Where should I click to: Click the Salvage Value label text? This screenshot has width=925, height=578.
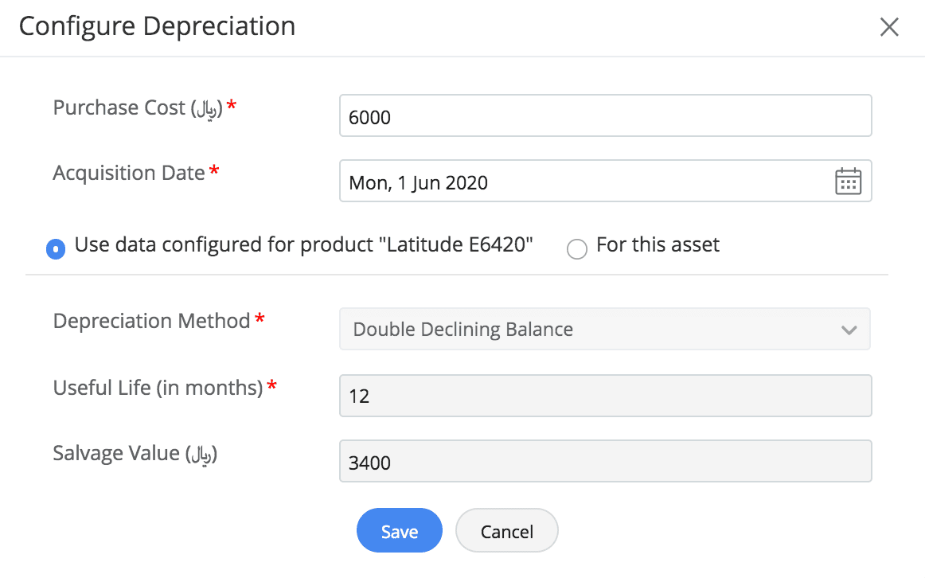click(x=135, y=453)
